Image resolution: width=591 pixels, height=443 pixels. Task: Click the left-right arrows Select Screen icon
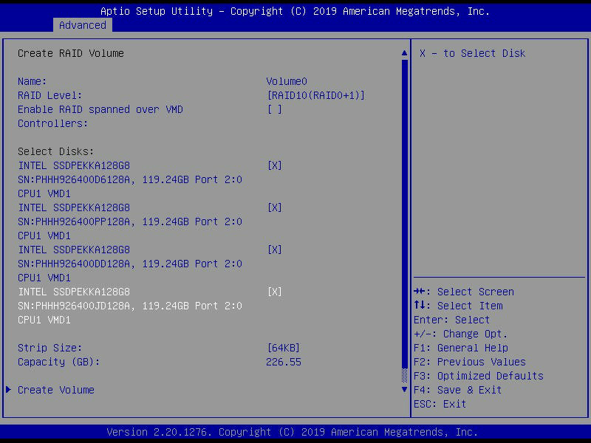(419, 292)
